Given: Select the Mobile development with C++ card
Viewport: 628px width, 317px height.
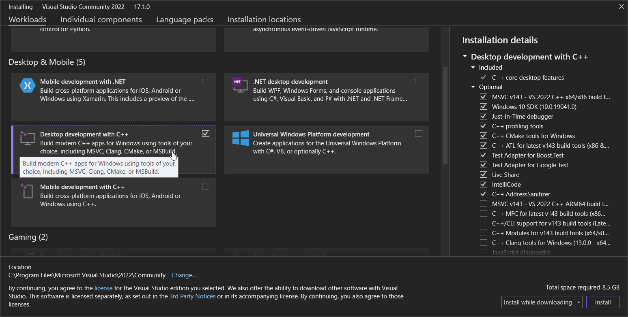Looking at the screenshot, I should click(114, 202).
